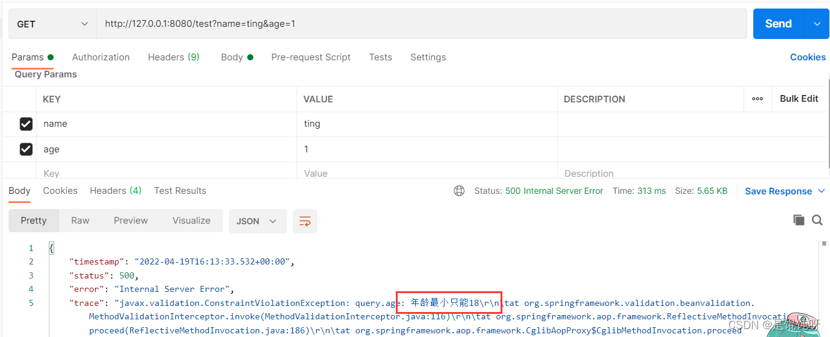Image resolution: width=830 pixels, height=337 pixels.
Task: Click the DESCRIPTION column header
Action: tap(594, 99)
